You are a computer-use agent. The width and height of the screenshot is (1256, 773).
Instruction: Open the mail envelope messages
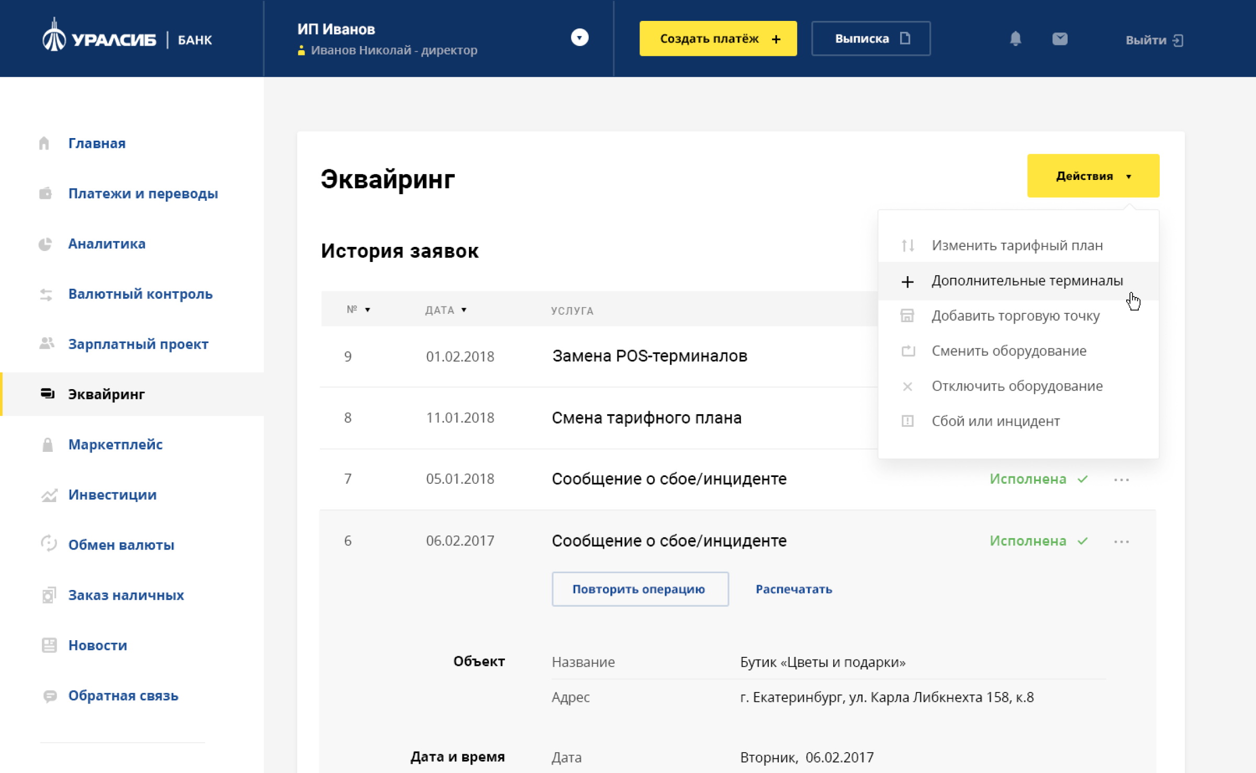[x=1060, y=39]
